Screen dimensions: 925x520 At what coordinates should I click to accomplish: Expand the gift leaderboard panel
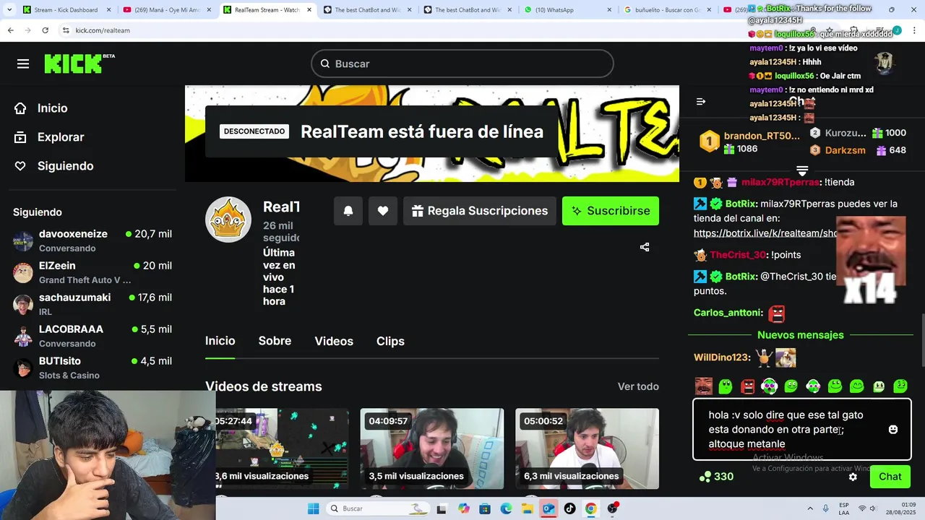(802, 170)
